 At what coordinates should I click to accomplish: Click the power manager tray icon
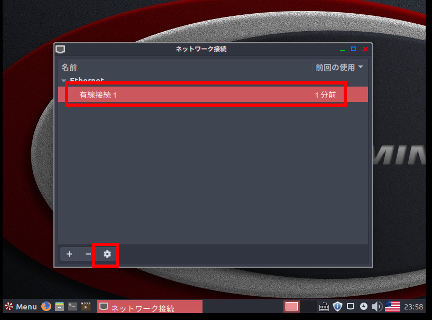364,306
